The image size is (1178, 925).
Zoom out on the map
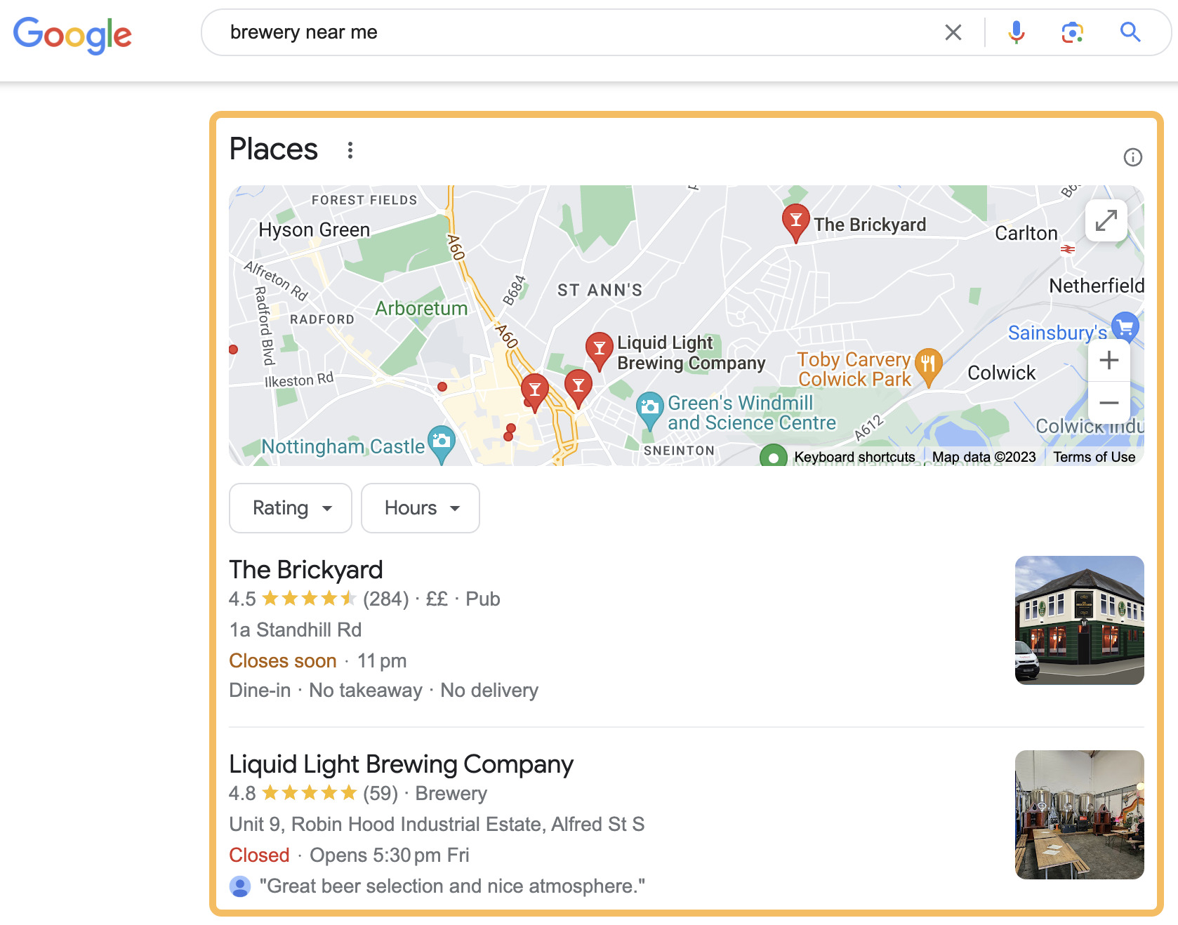click(x=1109, y=403)
